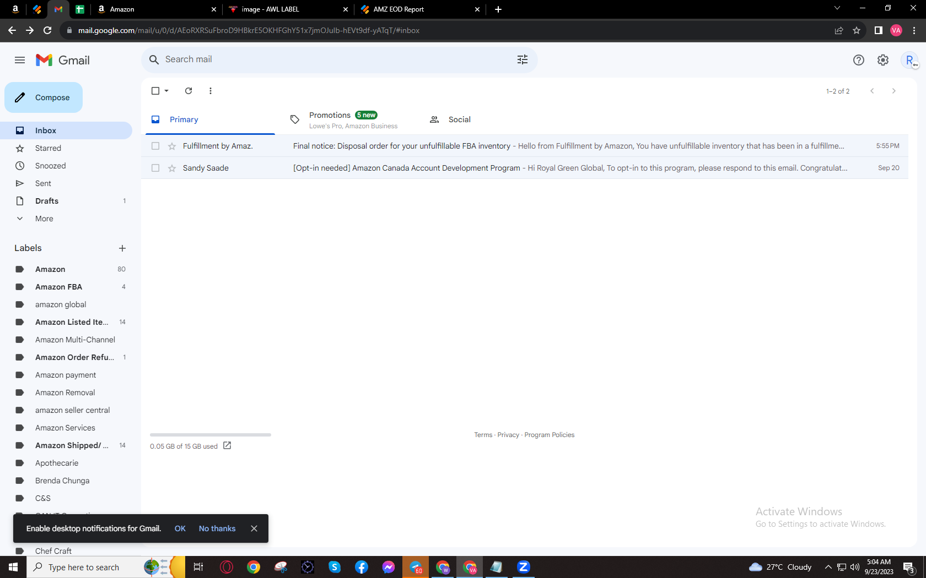926x578 pixels.
Task: Reload the browser page
Action: [47, 30]
